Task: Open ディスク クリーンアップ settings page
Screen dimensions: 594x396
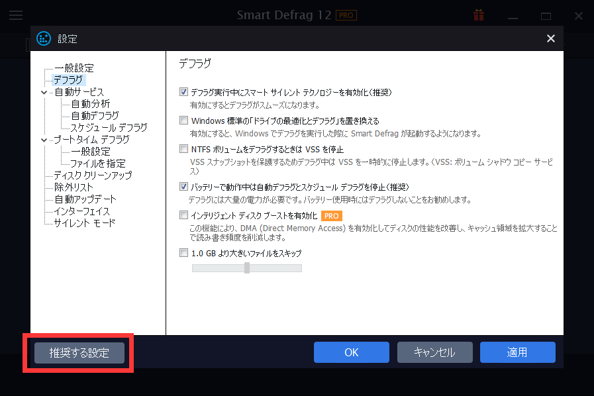Action: 93,175
